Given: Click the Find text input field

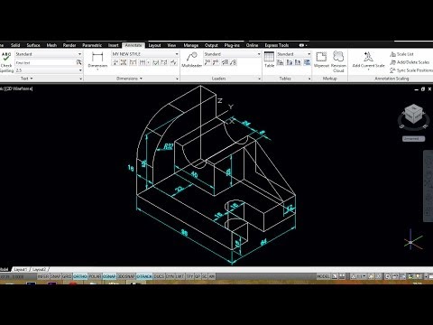Looking at the screenshot, I should click(45, 62).
